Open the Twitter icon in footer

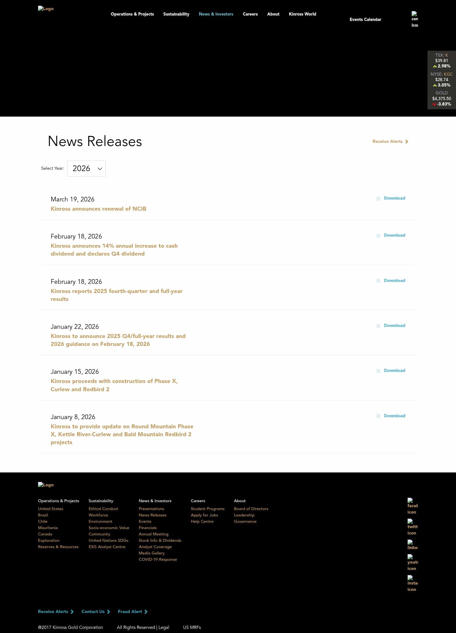point(413,527)
